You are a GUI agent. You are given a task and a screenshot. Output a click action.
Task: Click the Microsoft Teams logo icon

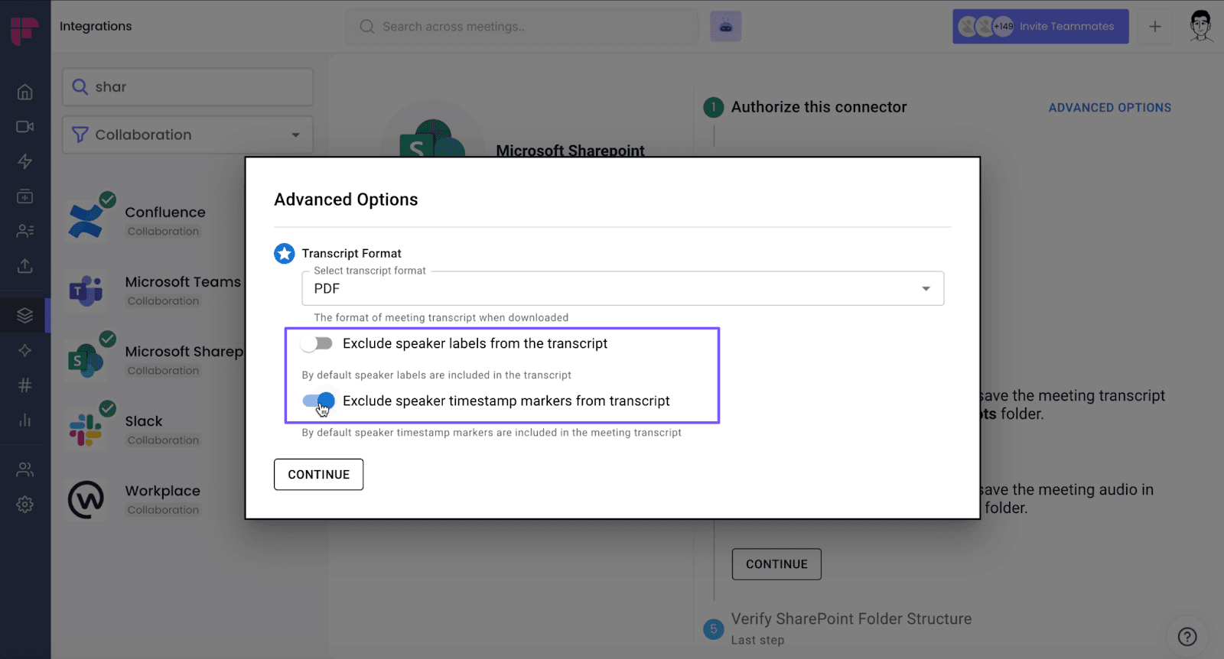[x=86, y=291]
